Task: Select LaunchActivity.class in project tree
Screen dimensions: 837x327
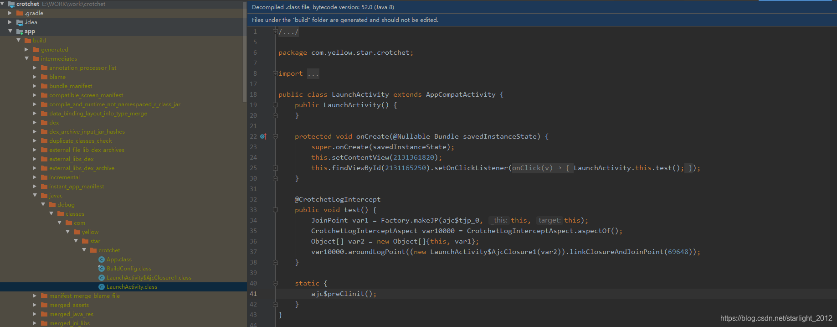Action: tap(132, 287)
